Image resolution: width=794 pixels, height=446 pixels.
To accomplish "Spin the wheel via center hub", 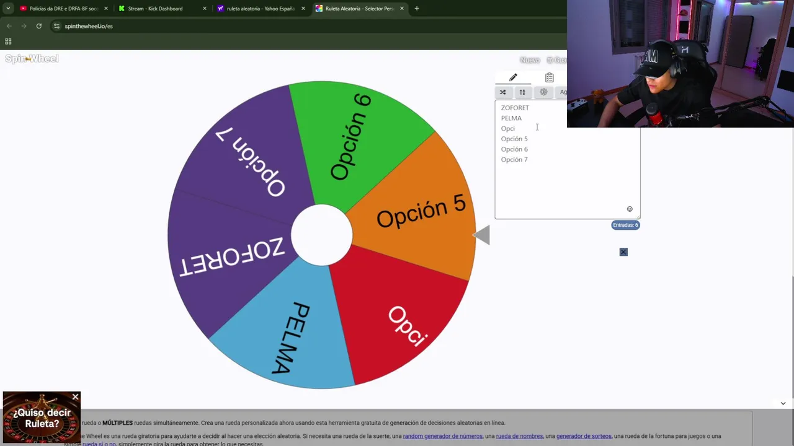I will (321, 235).
